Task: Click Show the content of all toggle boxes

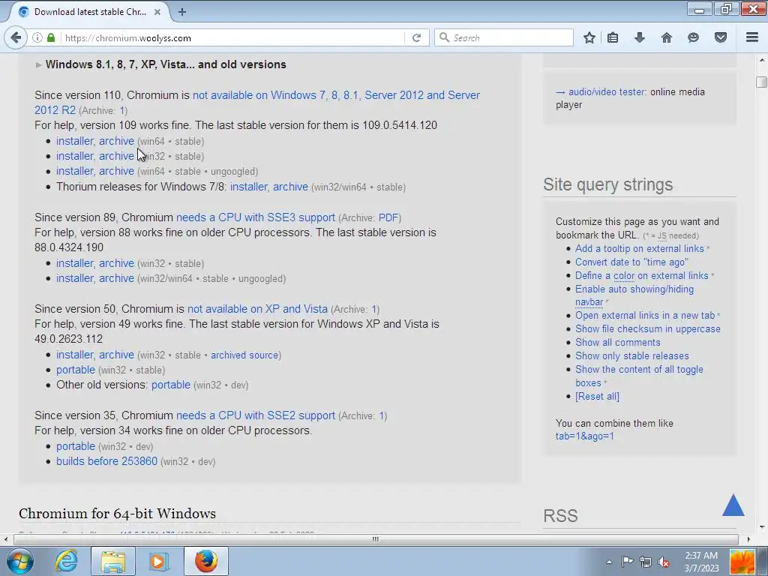Action: [x=639, y=376]
